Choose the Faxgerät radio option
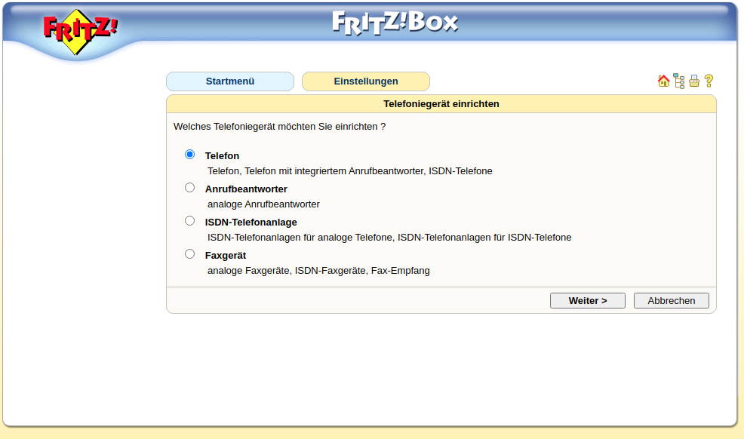 [x=190, y=254]
